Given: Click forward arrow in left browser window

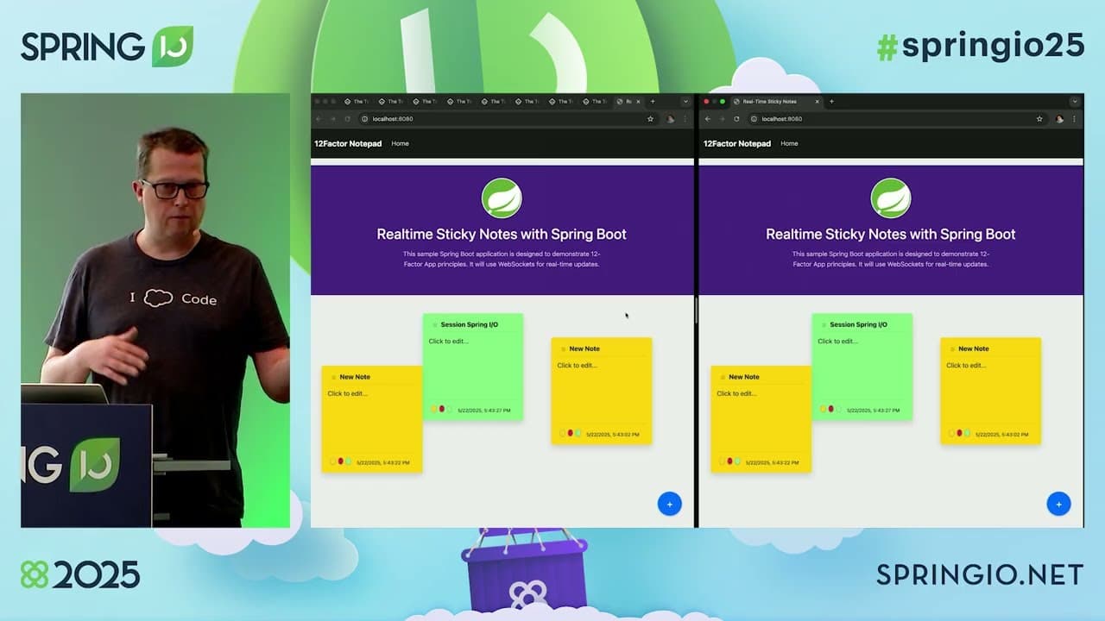Looking at the screenshot, I should click(x=332, y=119).
